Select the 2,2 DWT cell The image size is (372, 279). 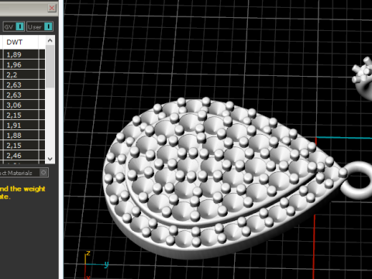click(21, 74)
